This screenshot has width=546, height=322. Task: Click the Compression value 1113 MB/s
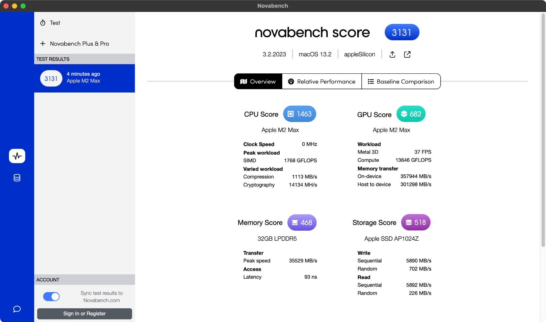(x=304, y=177)
